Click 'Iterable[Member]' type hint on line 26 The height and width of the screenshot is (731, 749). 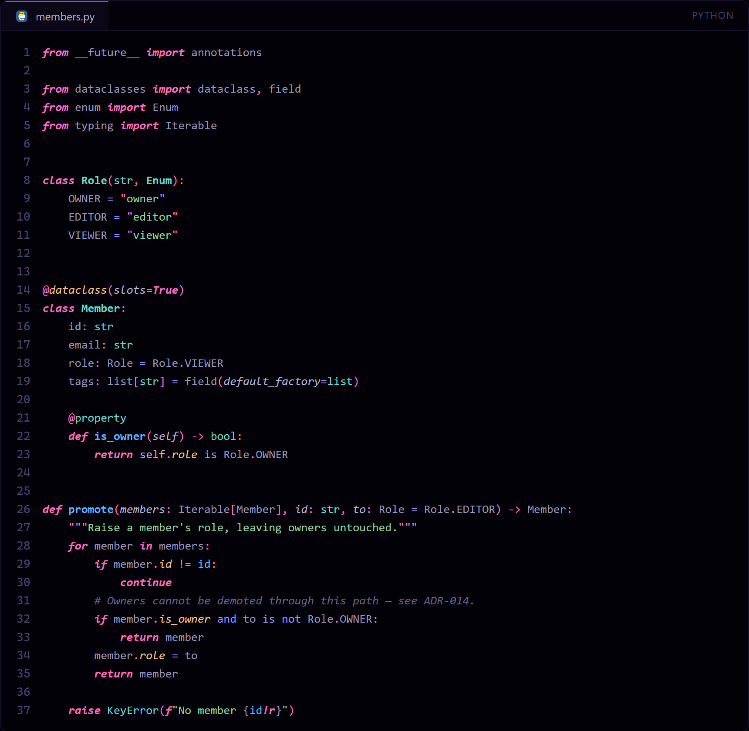click(229, 510)
